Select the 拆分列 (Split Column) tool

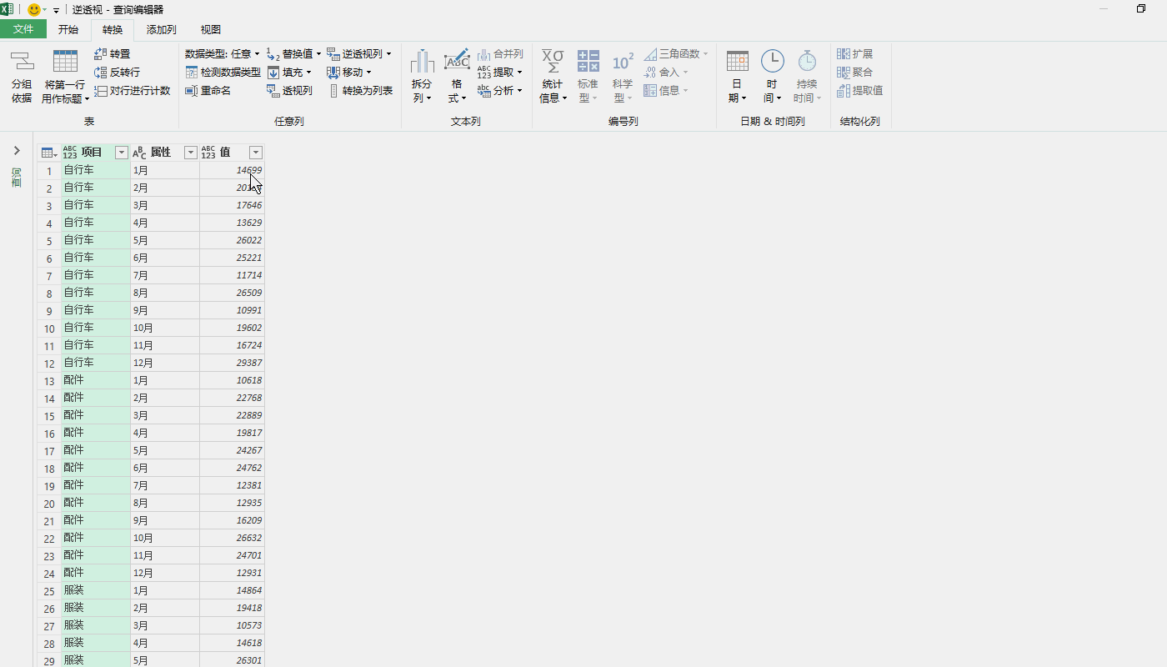(422, 73)
